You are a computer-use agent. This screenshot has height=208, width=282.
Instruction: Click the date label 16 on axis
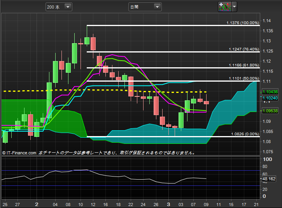(x=105, y=205)
